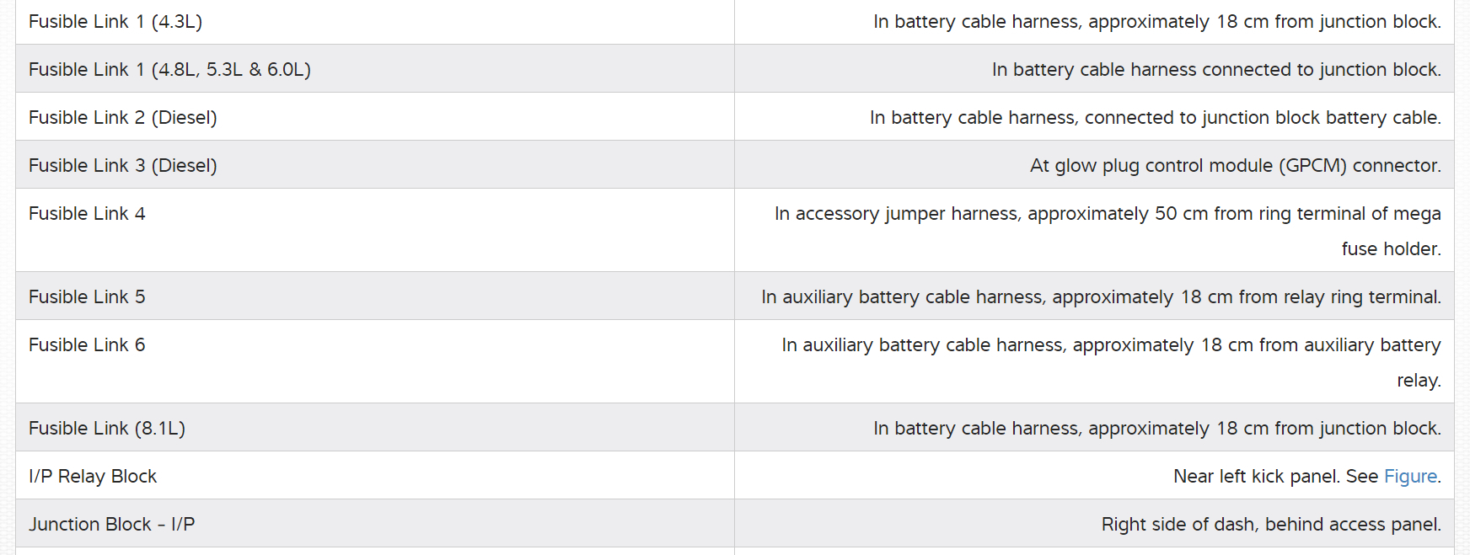Screen dimensions: 1470x555
Task: Click the "Fusible Link 1 (4.3L)" cell
Action: 115,22
